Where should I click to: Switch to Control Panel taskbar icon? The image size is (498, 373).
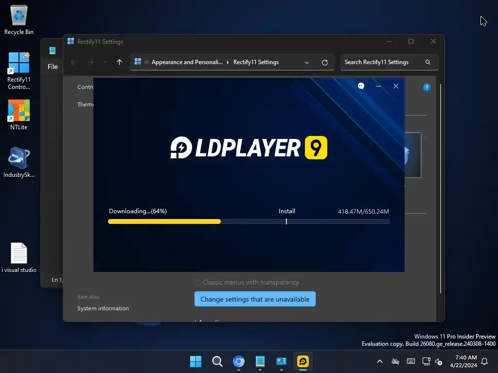[x=282, y=361]
